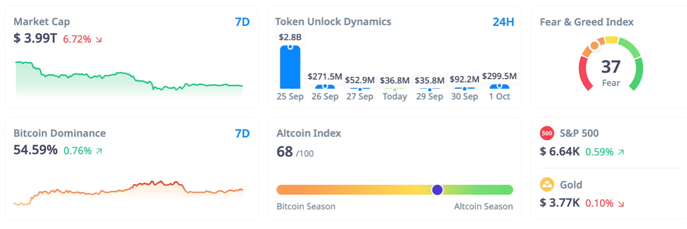Click the S&P 500 red badge icon
687x229 pixels.
coord(547,134)
